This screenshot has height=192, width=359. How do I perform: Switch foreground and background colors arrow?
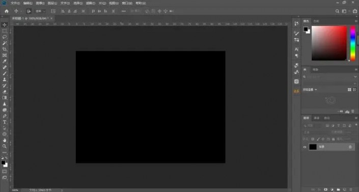pos(7,158)
